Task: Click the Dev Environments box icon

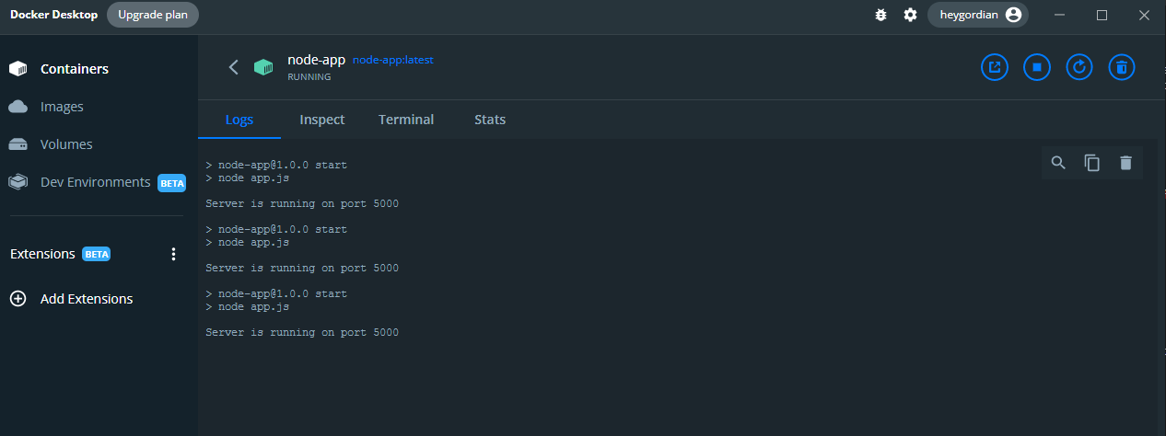Action: (17, 182)
